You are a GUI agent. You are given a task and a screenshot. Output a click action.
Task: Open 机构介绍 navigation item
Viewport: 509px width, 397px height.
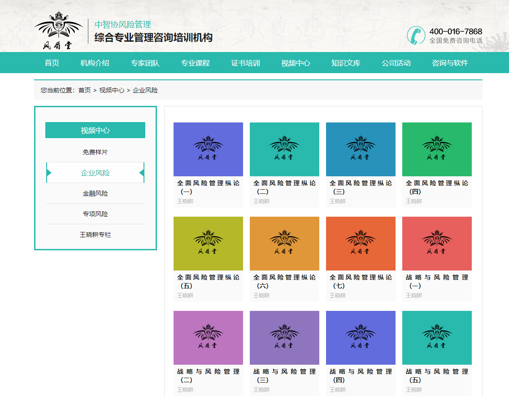click(95, 63)
